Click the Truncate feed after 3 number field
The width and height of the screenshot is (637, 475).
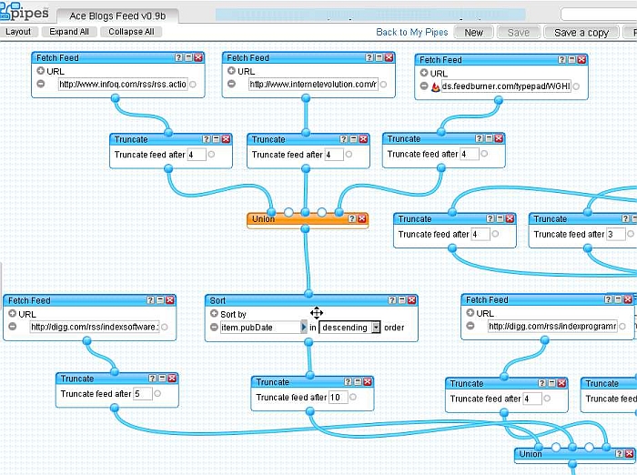point(616,234)
